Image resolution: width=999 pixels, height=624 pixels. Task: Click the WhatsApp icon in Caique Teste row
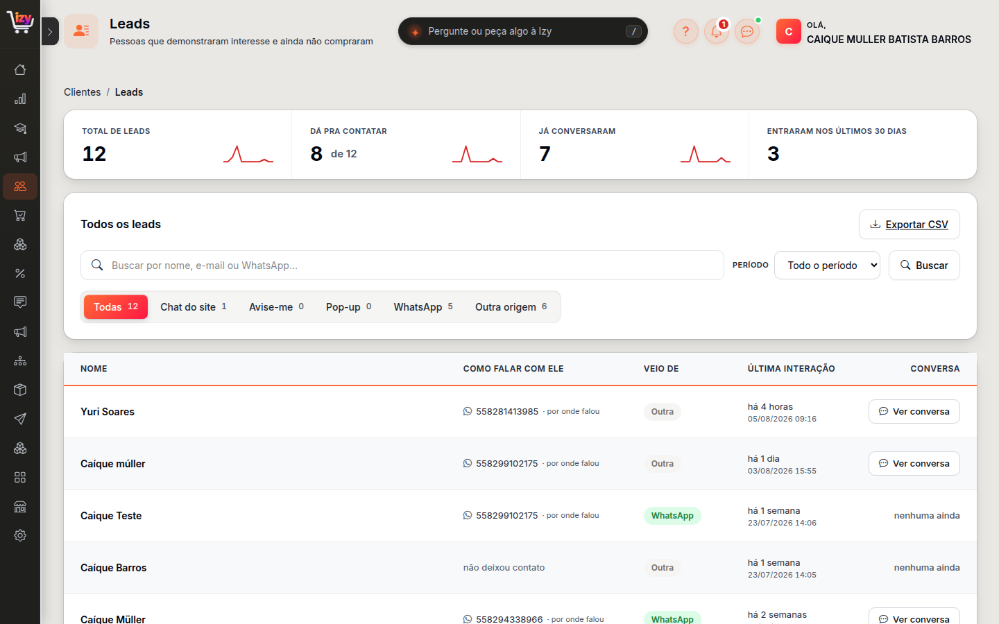468,515
